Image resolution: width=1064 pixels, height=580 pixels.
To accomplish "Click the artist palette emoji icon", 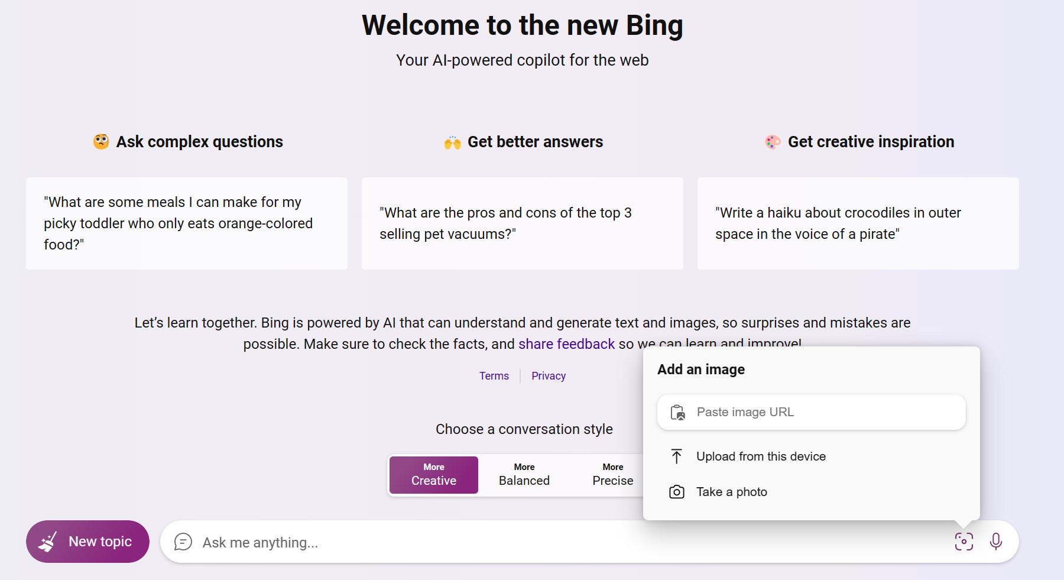I will [773, 142].
